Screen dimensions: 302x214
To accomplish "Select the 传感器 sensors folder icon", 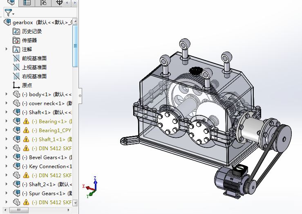I will pyautogui.click(x=16, y=40).
